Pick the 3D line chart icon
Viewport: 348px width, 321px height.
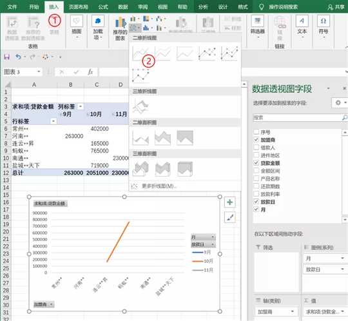tap(140, 106)
